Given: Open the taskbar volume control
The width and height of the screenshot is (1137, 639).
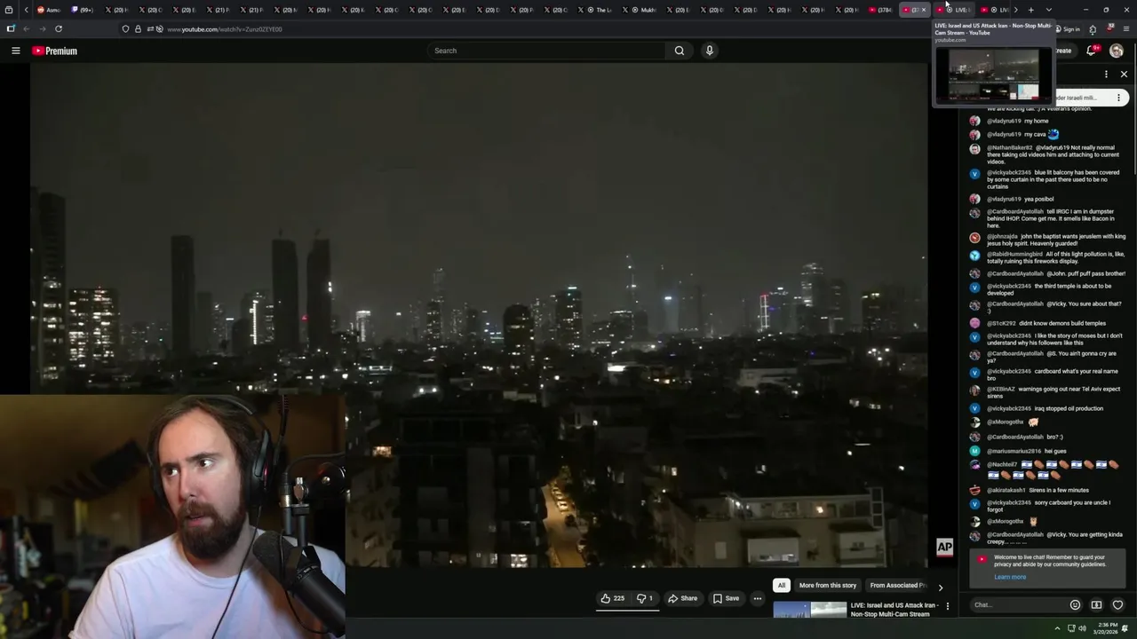Looking at the screenshot, I should click(1082, 628).
